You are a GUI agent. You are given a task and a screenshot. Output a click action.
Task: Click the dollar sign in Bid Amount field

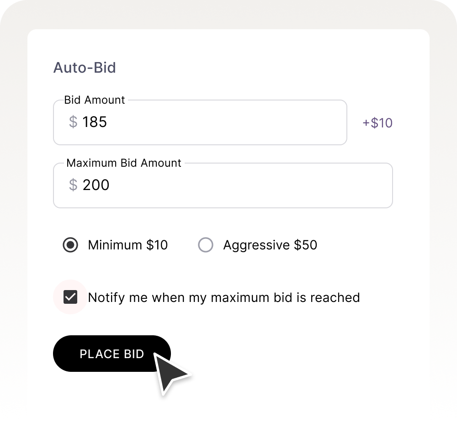[x=73, y=122]
